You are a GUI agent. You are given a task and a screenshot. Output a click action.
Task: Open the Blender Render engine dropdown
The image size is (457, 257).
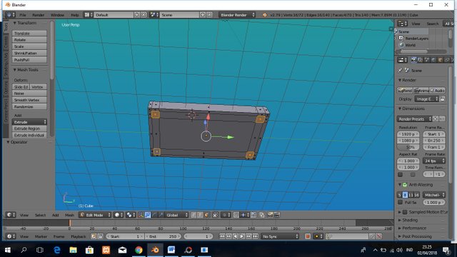[x=237, y=15]
